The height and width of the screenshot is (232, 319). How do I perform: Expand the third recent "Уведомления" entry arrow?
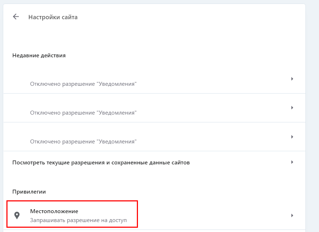coord(292,137)
